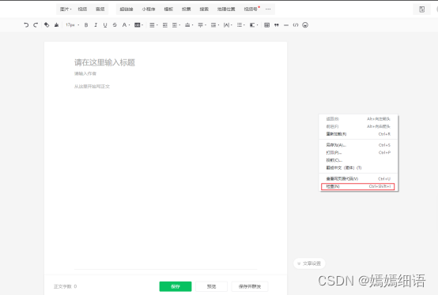The height and width of the screenshot is (295, 438).
Task: Insert a hyperlink via 超链接
Action: (126, 9)
